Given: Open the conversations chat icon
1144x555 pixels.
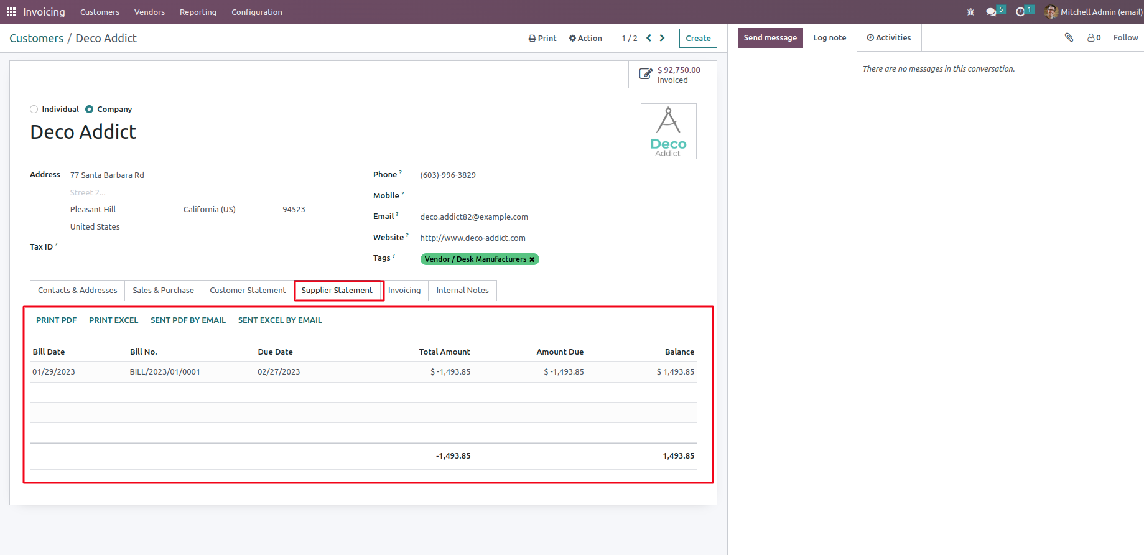Looking at the screenshot, I should click(992, 12).
